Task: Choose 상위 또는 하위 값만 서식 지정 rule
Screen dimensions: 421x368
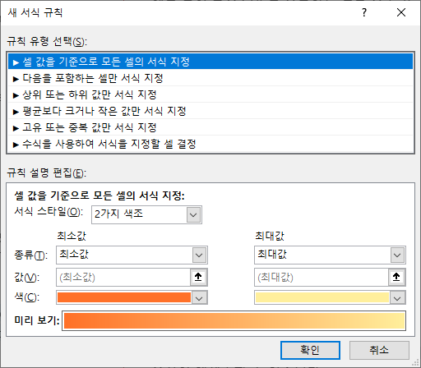Action: 210,94
